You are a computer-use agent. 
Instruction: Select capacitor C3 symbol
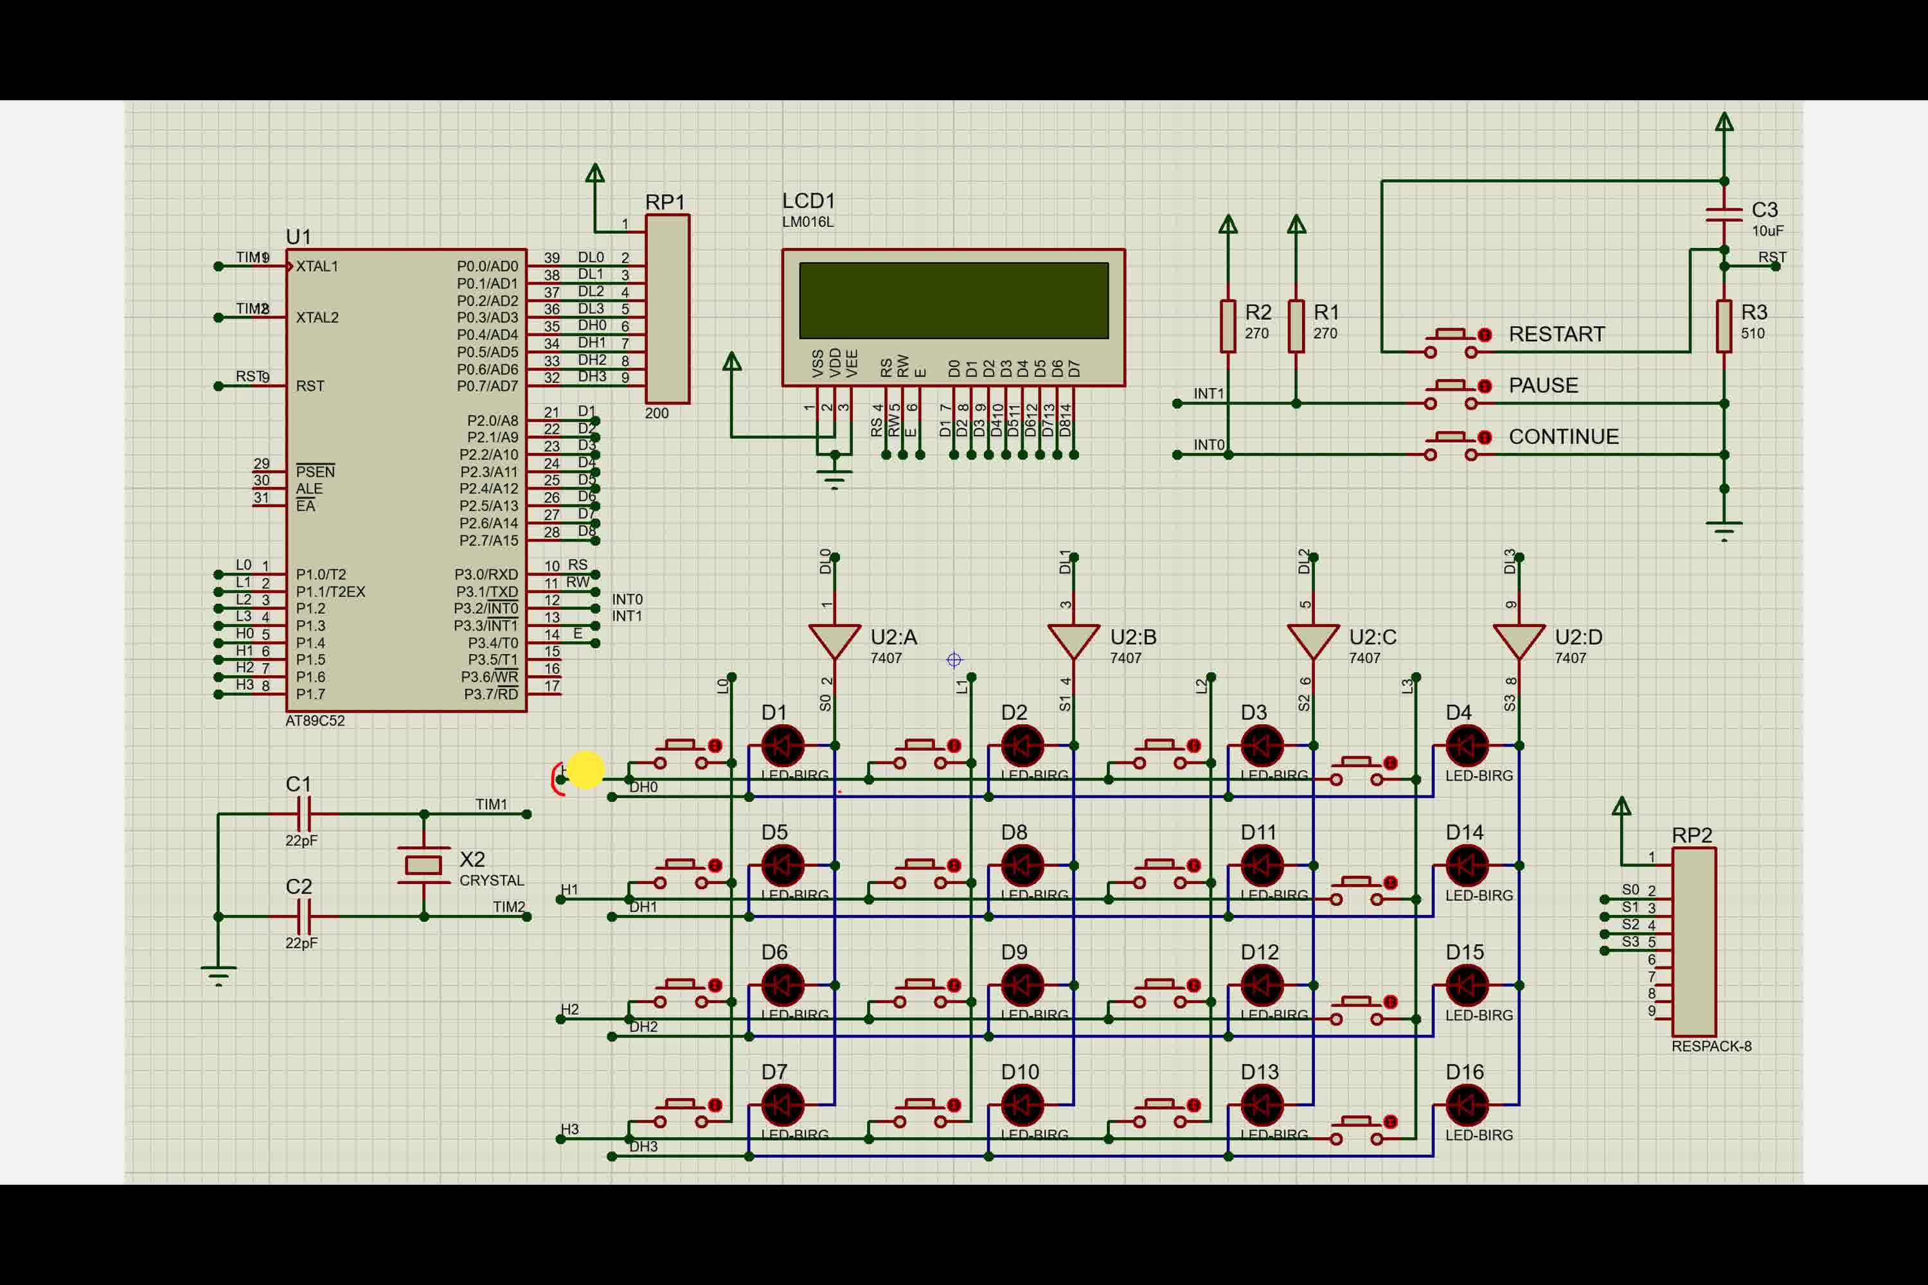1724,215
